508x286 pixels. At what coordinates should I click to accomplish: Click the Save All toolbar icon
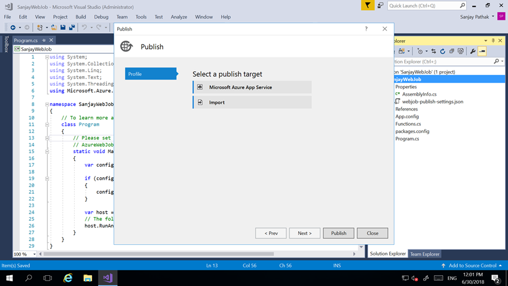[72, 28]
